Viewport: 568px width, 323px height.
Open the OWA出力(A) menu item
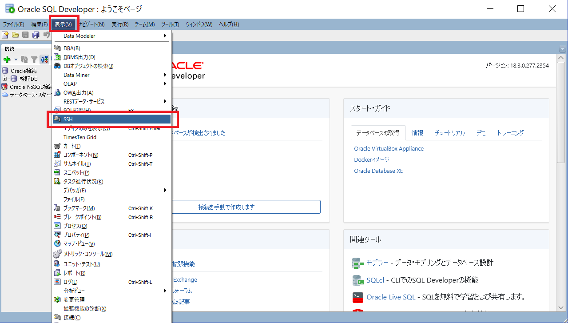pos(111,92)
